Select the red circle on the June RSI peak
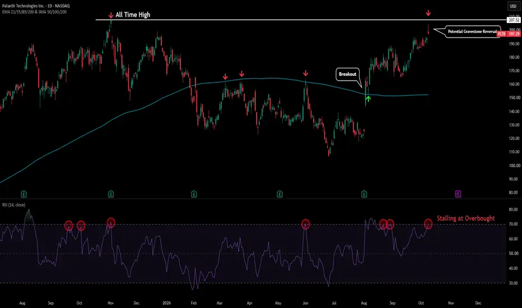This screenshot has width=522, height=308. (305, 225)
